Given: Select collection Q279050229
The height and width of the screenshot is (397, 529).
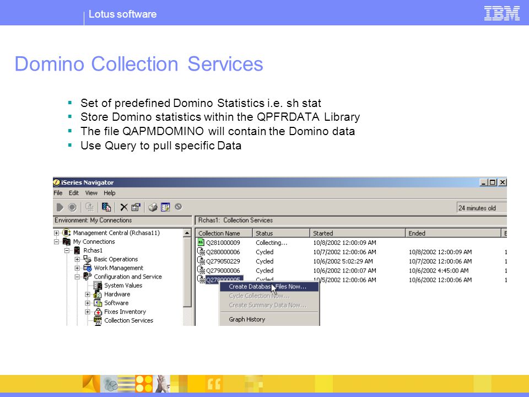Looking at the screenshot, I should tap(223, 261).
